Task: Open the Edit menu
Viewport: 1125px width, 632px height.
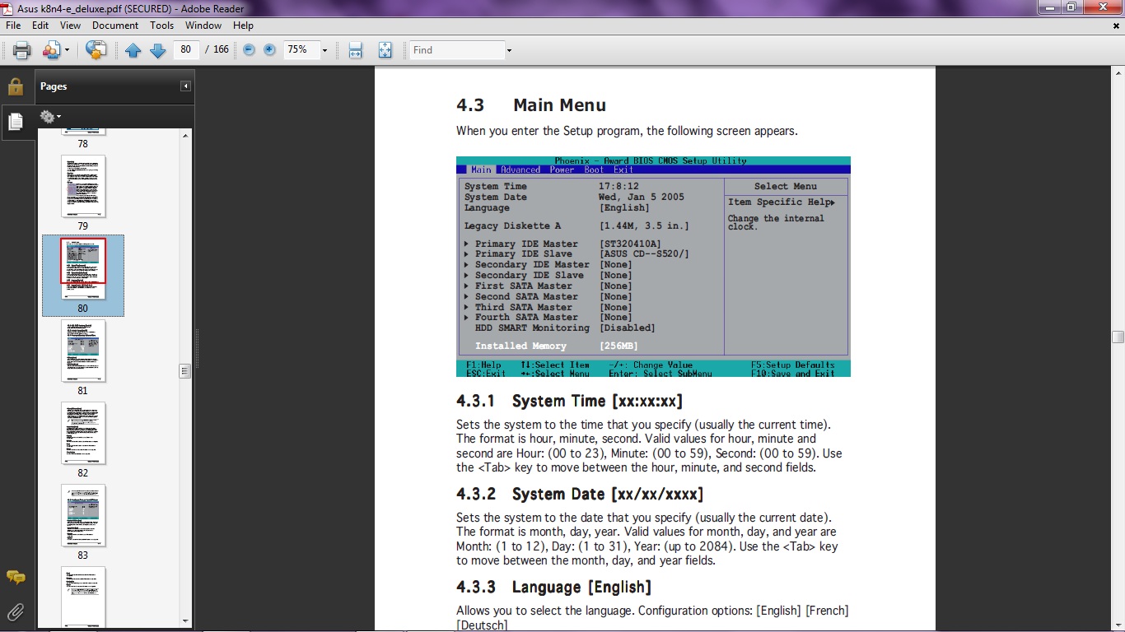Action: pyautogui.click(x=40, y=26)
